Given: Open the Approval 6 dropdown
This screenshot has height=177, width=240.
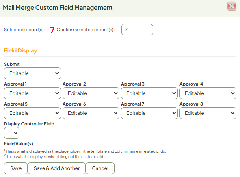Looking at the screenshot, I should tap(91, 113).
